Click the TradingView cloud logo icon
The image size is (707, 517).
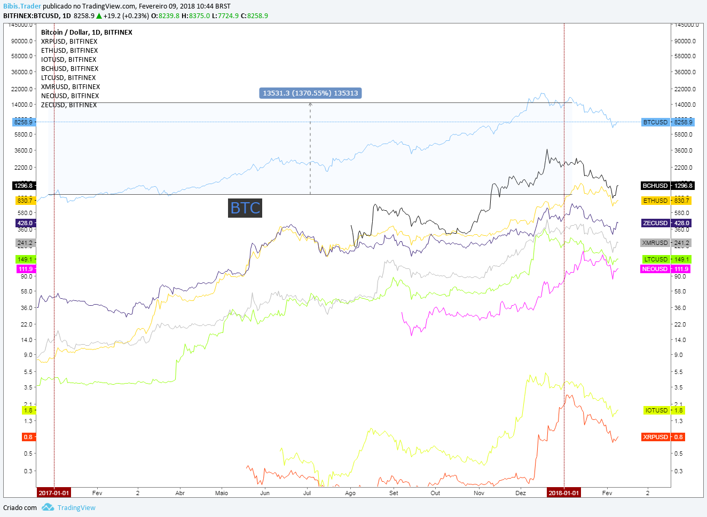pos(48,507)
